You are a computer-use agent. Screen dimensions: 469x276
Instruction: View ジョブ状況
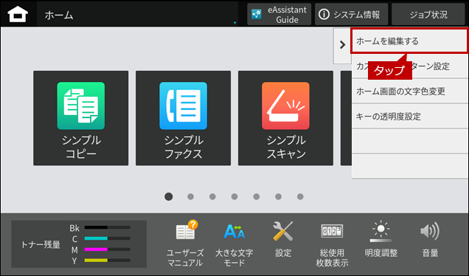coord(428,14)
